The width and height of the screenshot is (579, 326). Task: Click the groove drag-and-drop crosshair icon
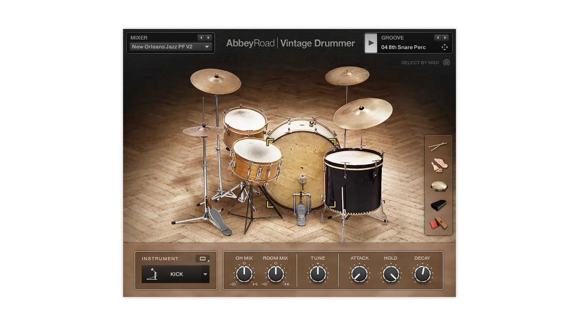(445, 47)
